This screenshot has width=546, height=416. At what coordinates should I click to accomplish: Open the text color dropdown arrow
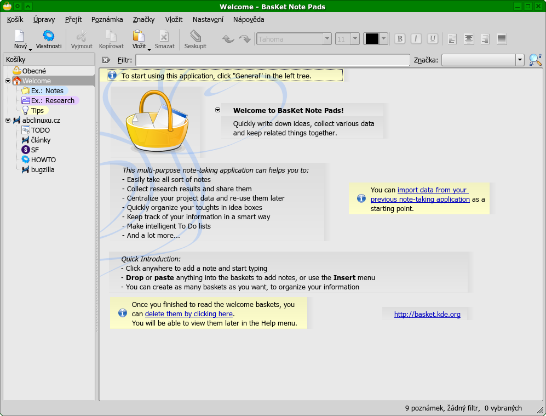tap(383, 39)
